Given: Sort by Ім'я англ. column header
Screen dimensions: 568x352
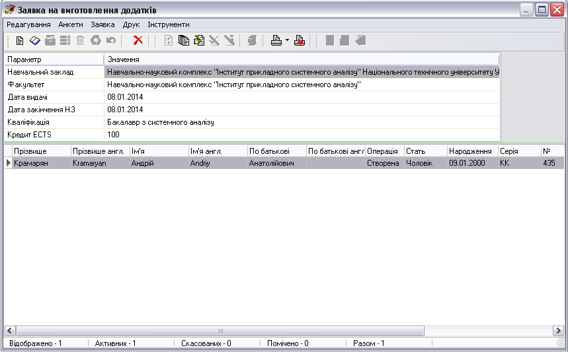Looking at the screenshot, I should (x=218, y=151).
